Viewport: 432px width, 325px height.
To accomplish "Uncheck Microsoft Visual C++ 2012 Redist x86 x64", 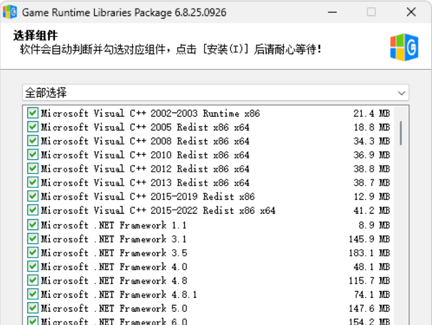I will click(32, 169).
